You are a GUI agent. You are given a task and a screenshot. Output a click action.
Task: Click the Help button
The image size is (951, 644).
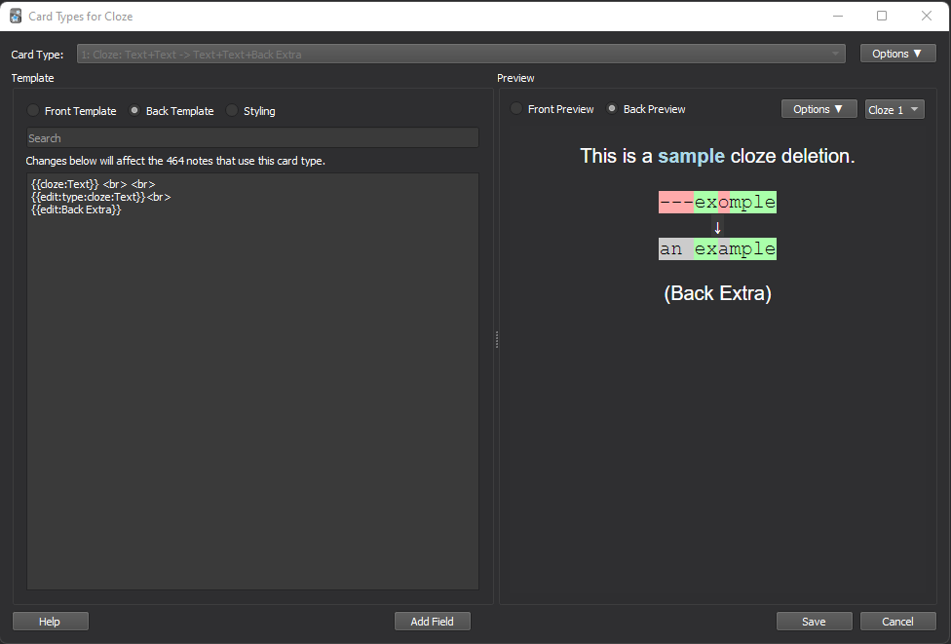pyautogui.click(x=50, y=621)
